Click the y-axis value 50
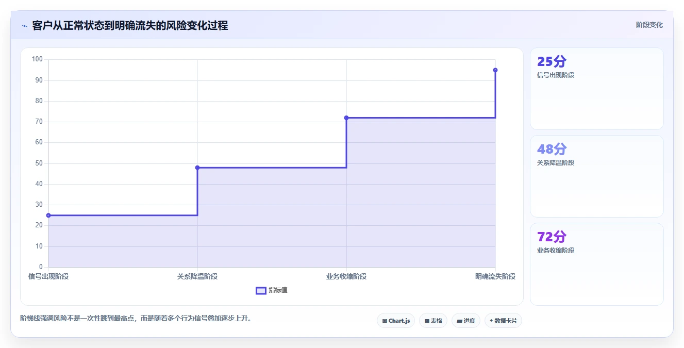The image size is (684, 348). [x=39, y=163]
